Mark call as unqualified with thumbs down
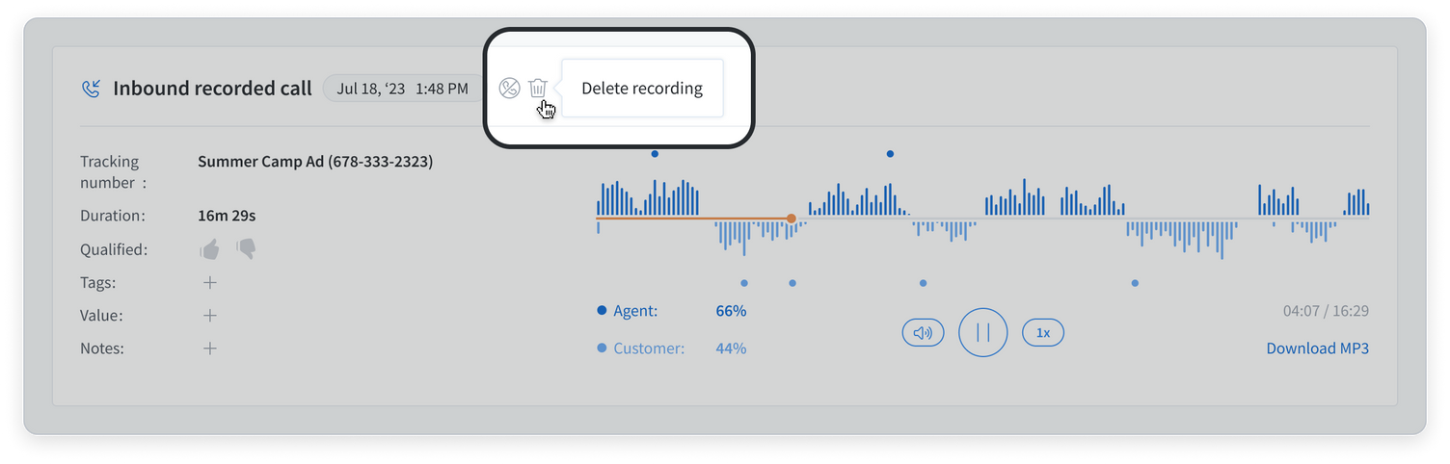The width and height of the screenshot is (1450, 464). click(x=246, y=249)
